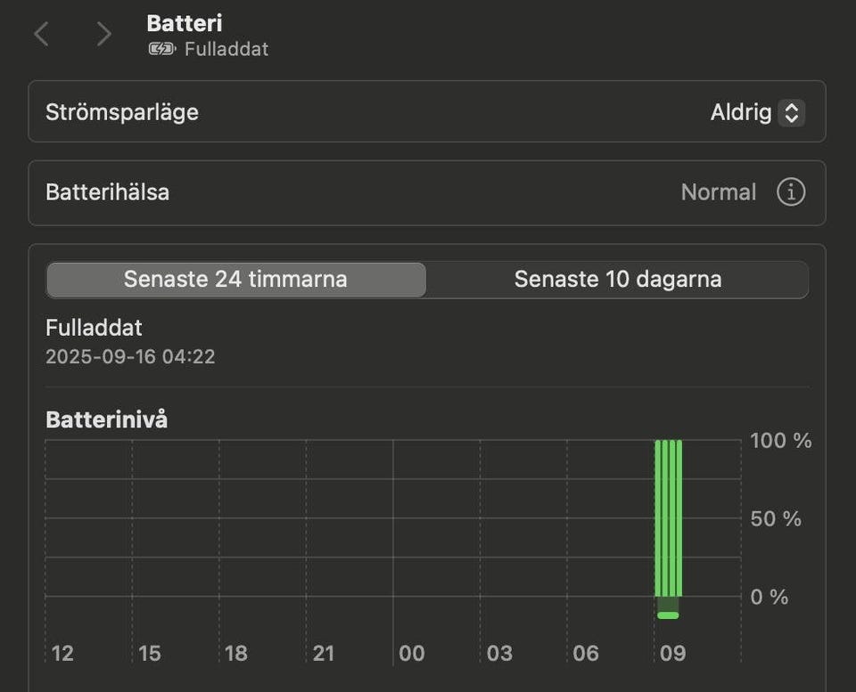Click the 2025-09-16 04:22 timestamp
Image resolution: width=856 pixels, height=692 pixels.
point(130,357)
